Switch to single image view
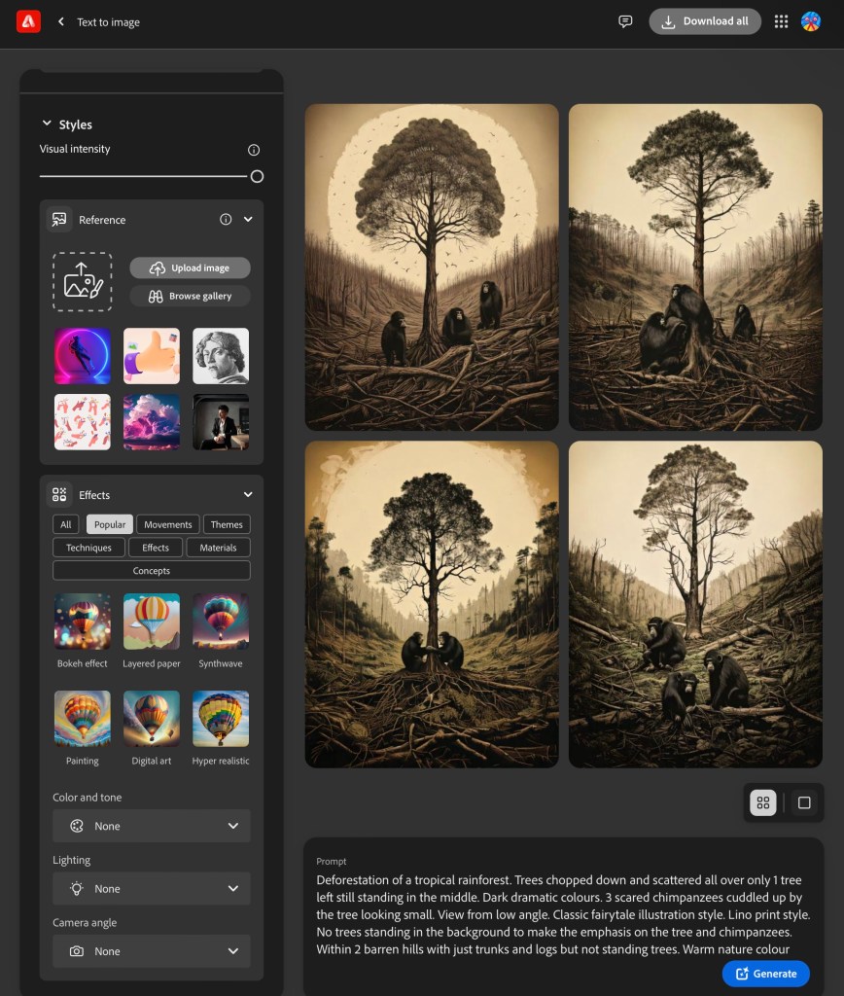 coord(804,802)
